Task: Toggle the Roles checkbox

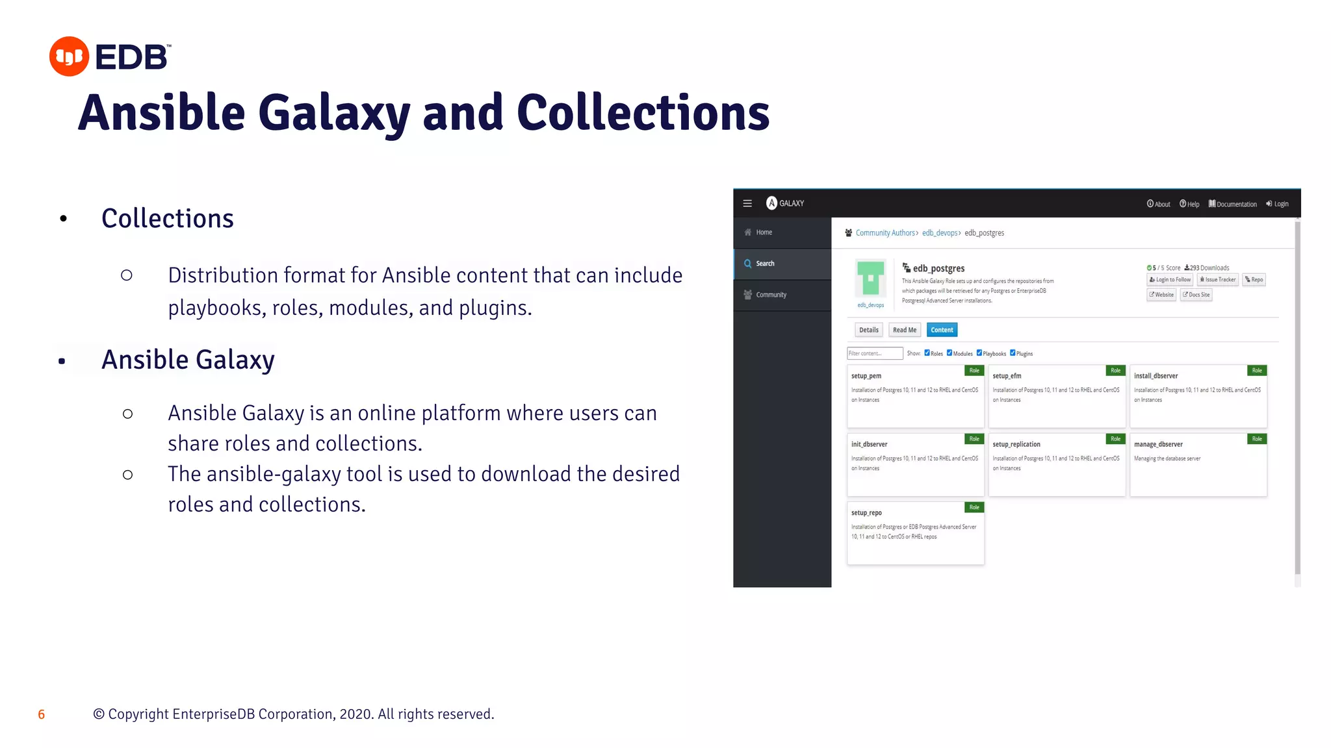Action: pyautogui.click(x=927, y=353)
